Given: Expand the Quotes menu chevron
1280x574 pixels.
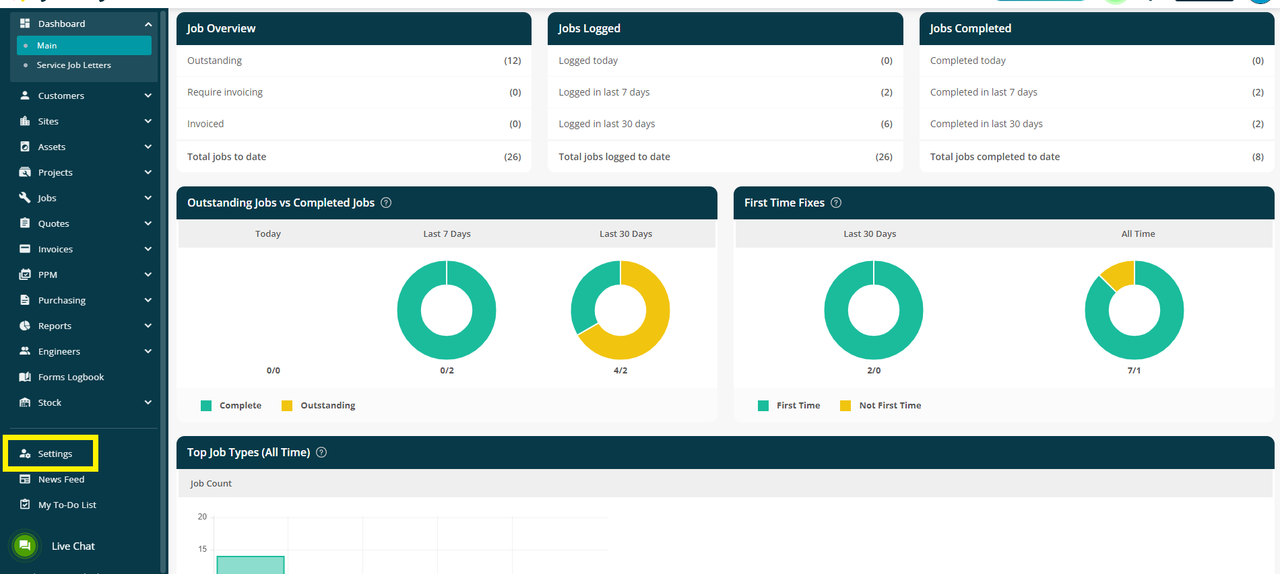Looking at the screenshot, I should click(x=148, y=223).
